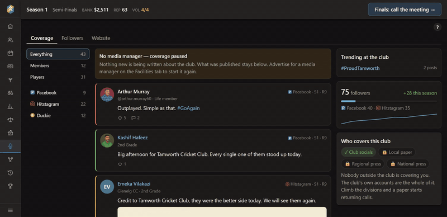The image size is (447, 217).
Task: Open the connected nodes icon in sidebar
Action: coord(10,159)
